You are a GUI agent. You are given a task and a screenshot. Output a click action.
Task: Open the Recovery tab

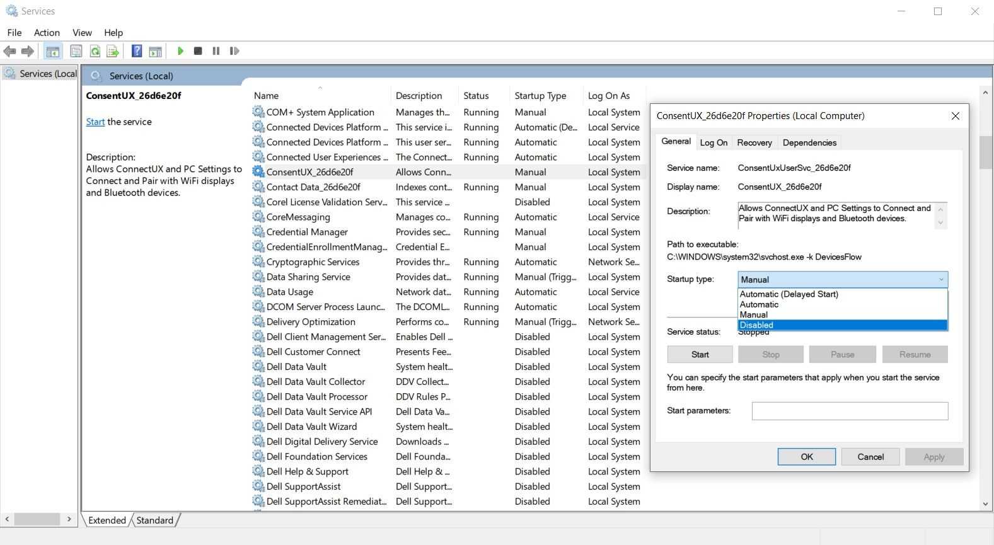[x=754, y=142]
